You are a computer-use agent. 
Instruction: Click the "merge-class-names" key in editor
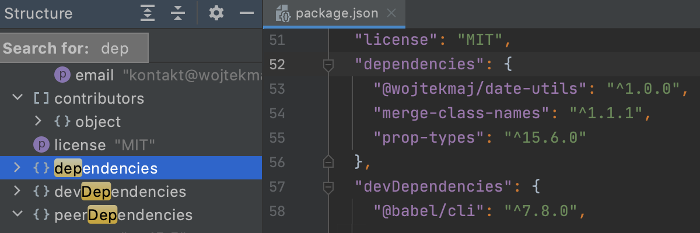[460, 114]
